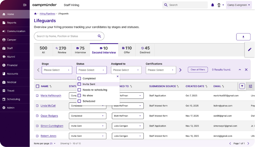The height and width of the screenshot is (147, 255).
Task: Click the download export icon button
Action: [x=243, y=37]
